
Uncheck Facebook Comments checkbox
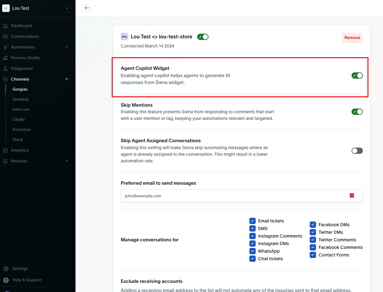[x=313, y=247]
